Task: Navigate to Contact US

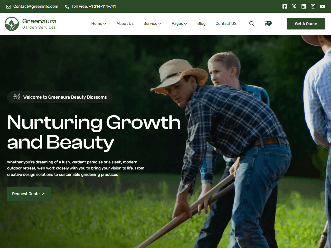Action: click(x=226, y=24)
